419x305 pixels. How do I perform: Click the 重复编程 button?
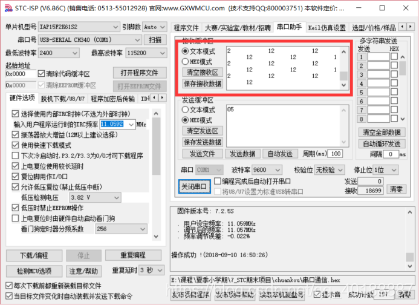tap(133, 255)
